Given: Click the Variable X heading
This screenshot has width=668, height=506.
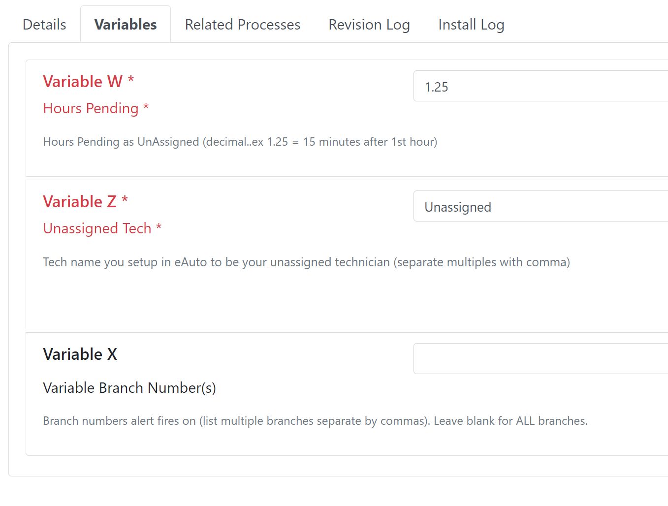Looking at the screenshot, I should pyautogui.click(x=80, y=354).
